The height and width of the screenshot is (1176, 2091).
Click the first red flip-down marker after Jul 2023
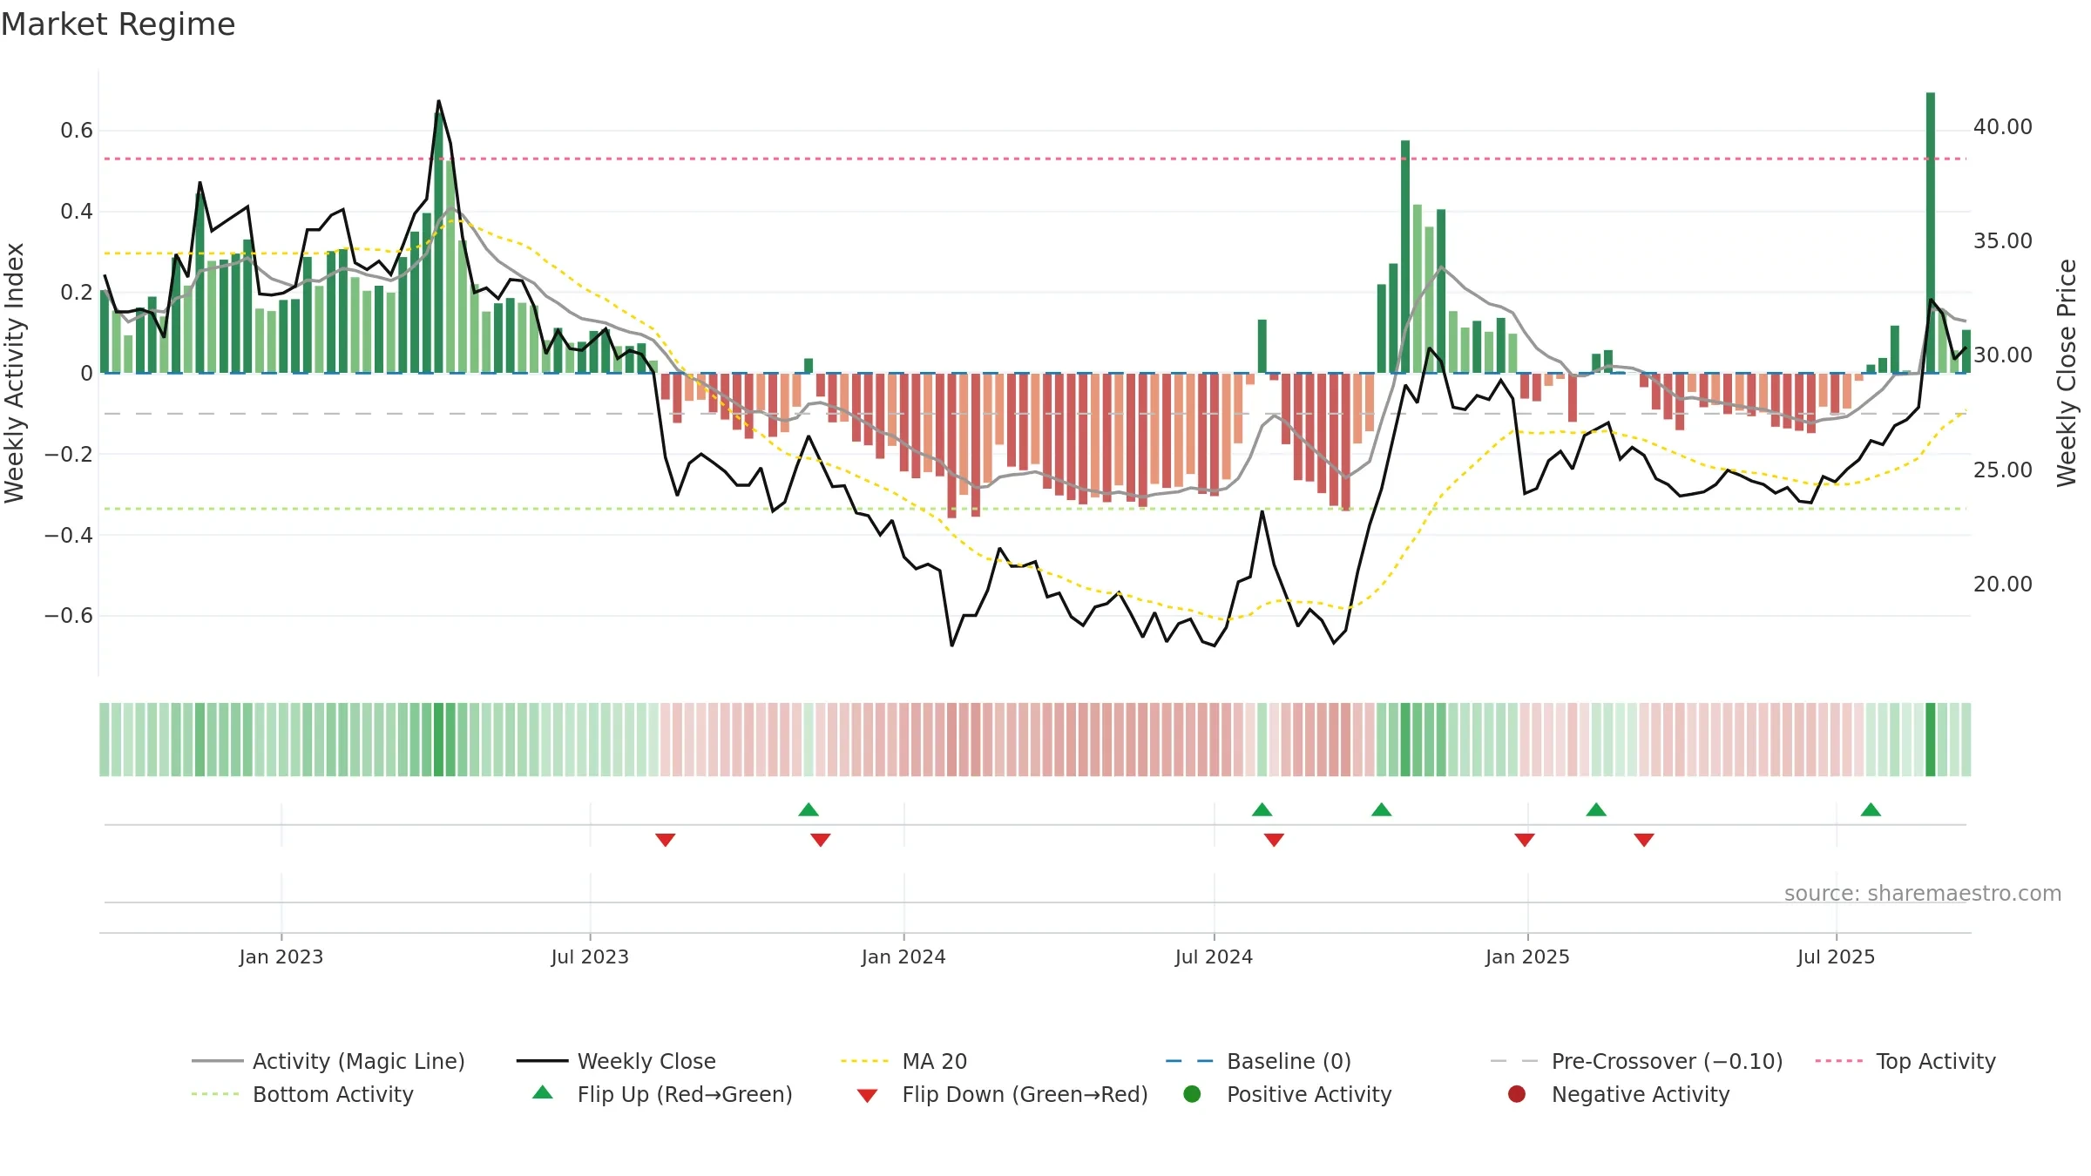click(x=665, y=840)
